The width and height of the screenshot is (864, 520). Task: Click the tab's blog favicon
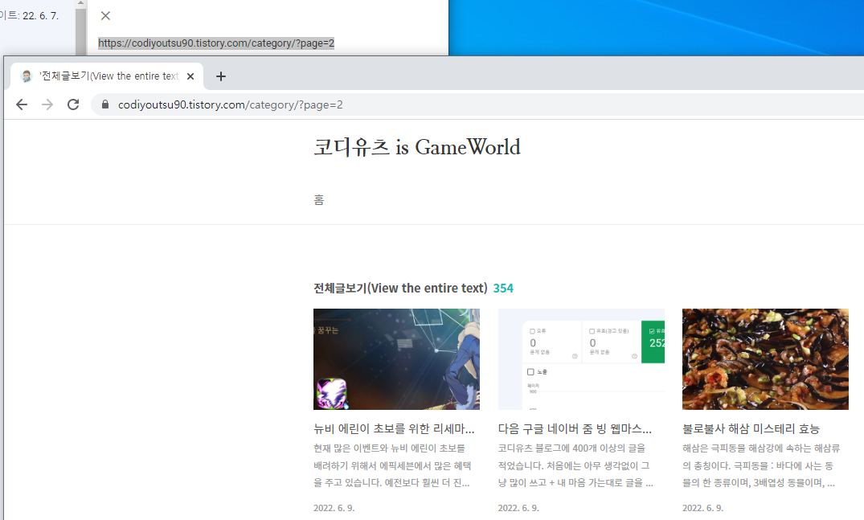click(27, 76)
